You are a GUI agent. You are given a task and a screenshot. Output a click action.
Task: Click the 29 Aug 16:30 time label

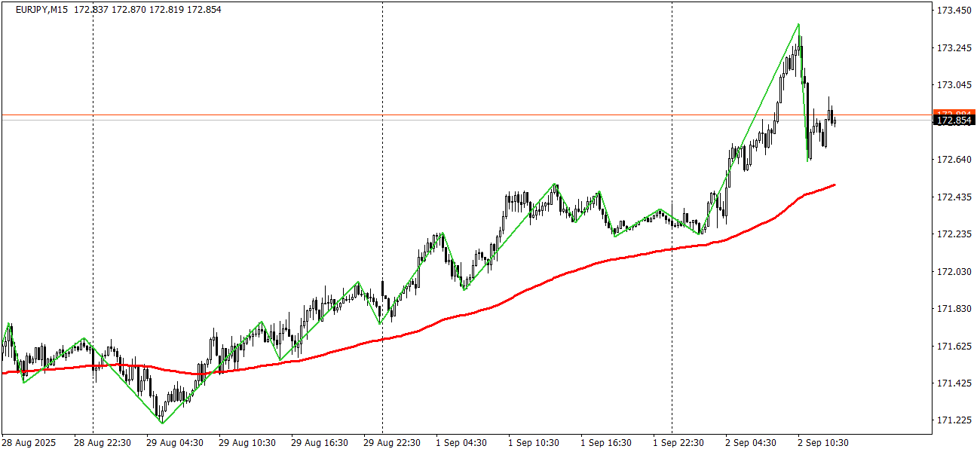[320, 442]
